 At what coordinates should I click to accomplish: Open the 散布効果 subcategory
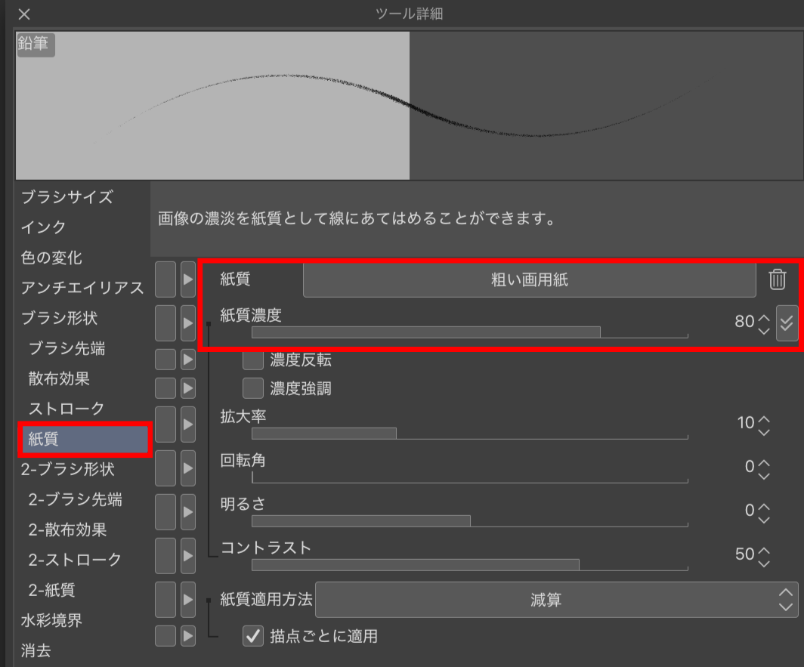(x=59, y=378)
